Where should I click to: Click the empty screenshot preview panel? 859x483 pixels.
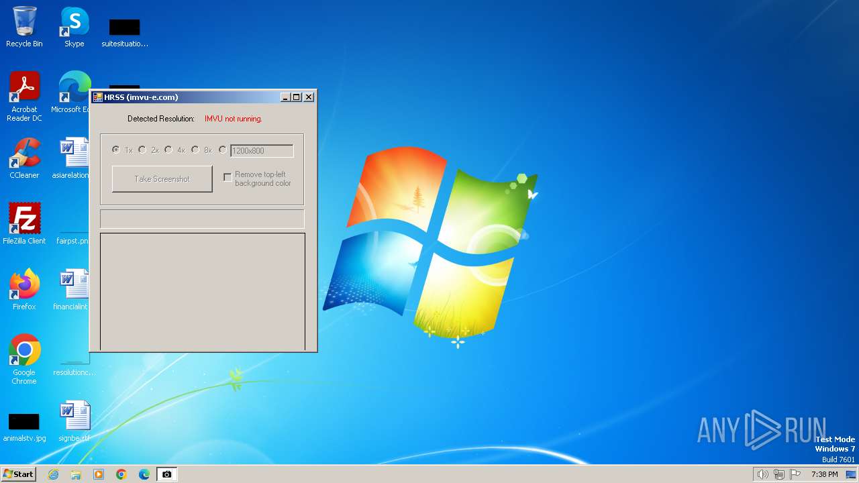[203, 291]
